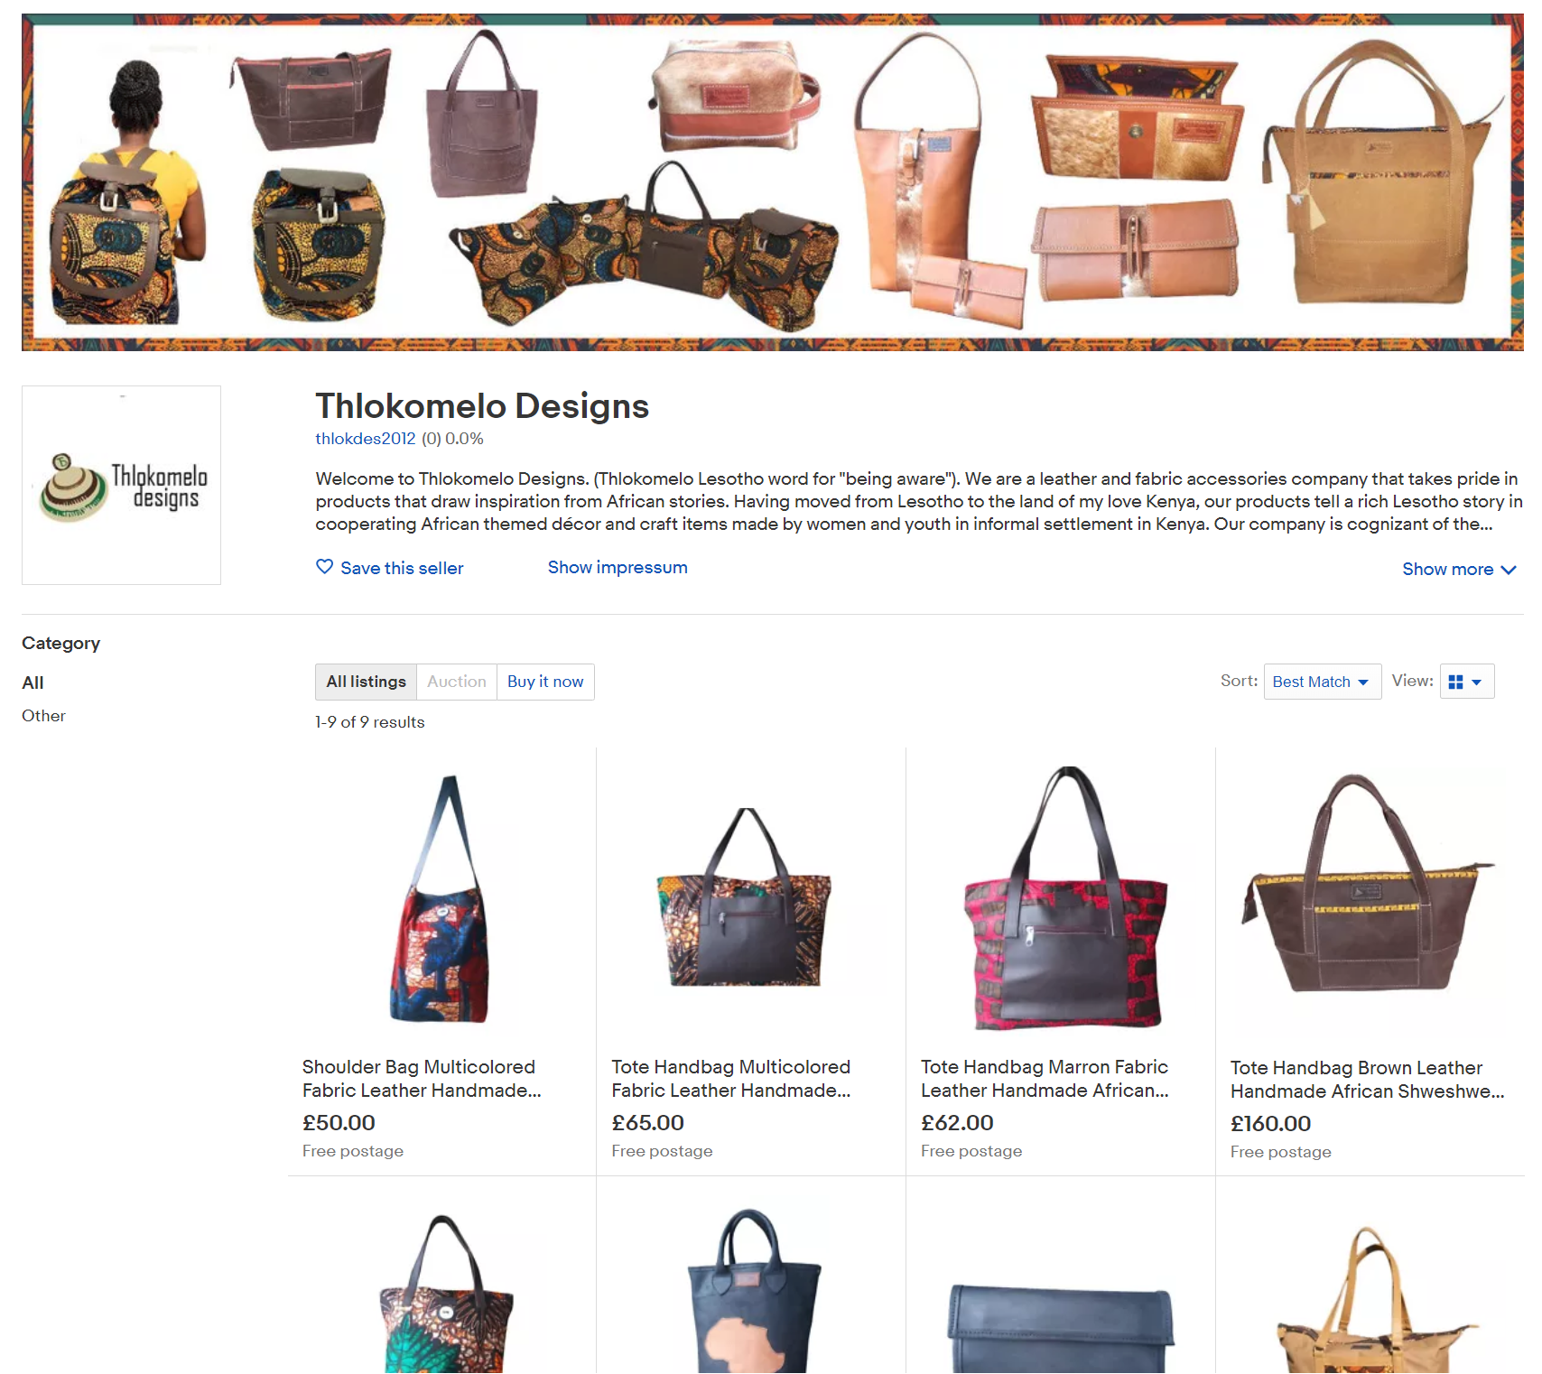Click the View dropdown arrow
Viewport: 1542px width, 1374px height.
pyautogui.click(x=1477, y=682)
